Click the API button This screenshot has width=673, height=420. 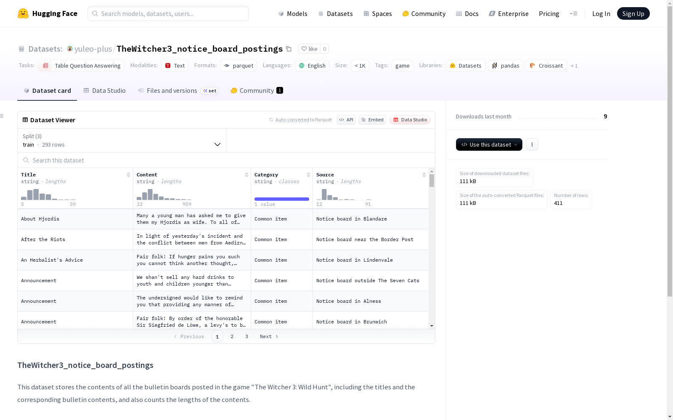pyautogui.click(x=346, y=120)
